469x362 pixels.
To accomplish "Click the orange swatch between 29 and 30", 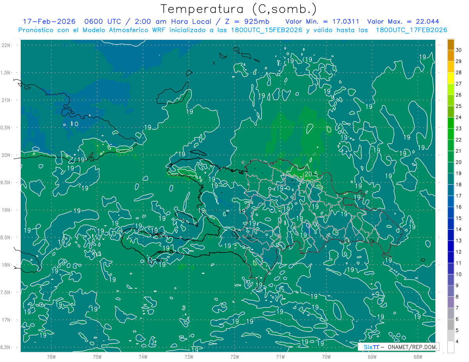I will [x=451, y=56].
